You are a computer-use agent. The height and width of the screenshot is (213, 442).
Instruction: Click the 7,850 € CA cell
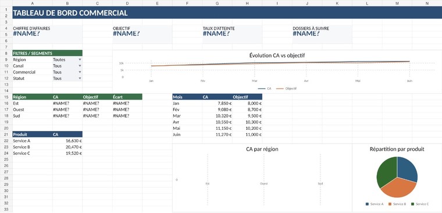click(218, 103)
